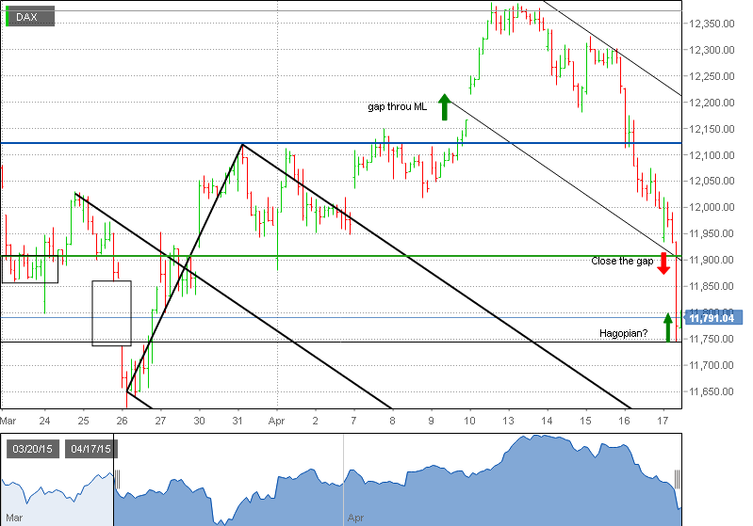
Task: Click the 11,900.00 price axis label
Action: [x=712, y=260]
